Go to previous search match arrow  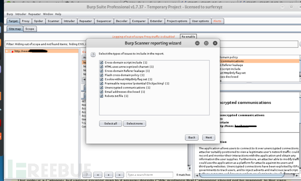[x=98, y=174]
